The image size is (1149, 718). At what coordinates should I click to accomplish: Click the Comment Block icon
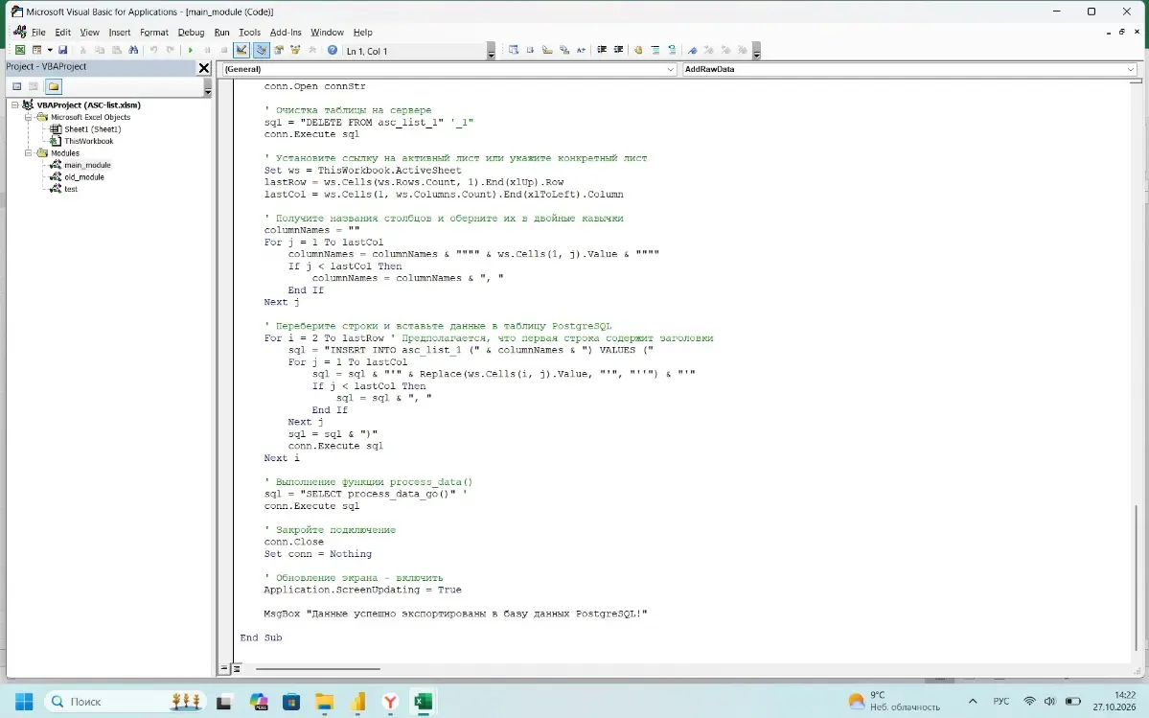pyautogui.click(x=655, y=50)
